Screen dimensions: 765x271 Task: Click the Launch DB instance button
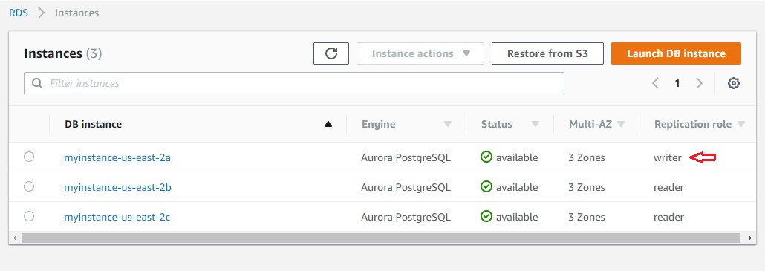pos(676,53)
